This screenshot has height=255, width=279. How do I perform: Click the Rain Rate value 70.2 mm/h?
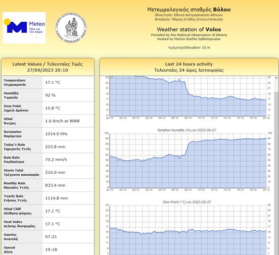[56, 160]
